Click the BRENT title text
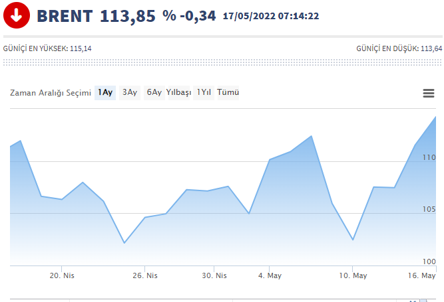This screenshot has height=302, width=444. (x=65, y=16)
